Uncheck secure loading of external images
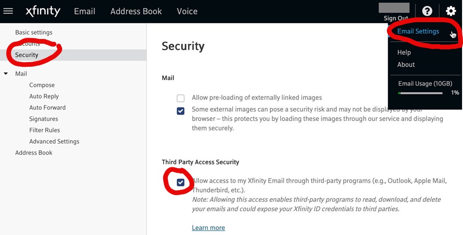The image size is (463, 235). pos(180,111)
